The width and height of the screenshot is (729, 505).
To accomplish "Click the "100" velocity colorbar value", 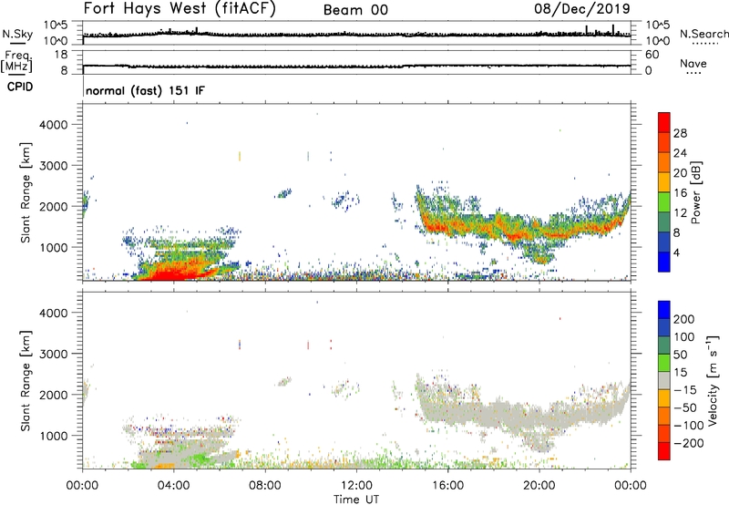I will [684, 337].
